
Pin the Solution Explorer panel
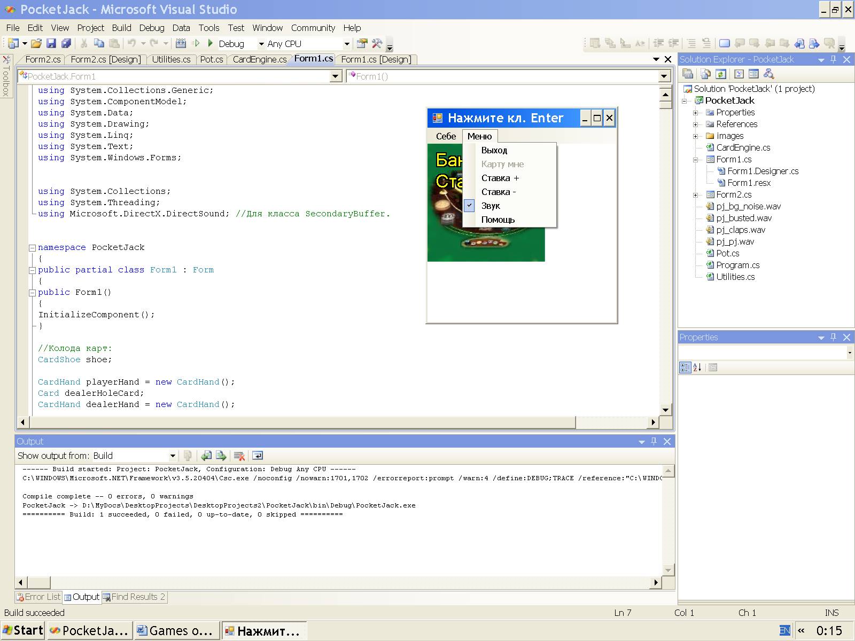[x=834, y=60]
